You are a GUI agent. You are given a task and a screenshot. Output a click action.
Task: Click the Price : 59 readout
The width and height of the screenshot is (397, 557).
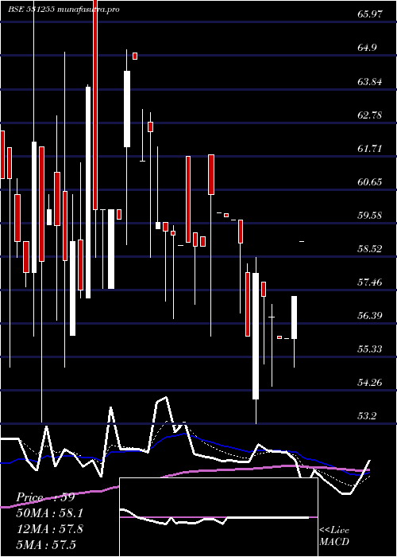click(x=46, y=497)
